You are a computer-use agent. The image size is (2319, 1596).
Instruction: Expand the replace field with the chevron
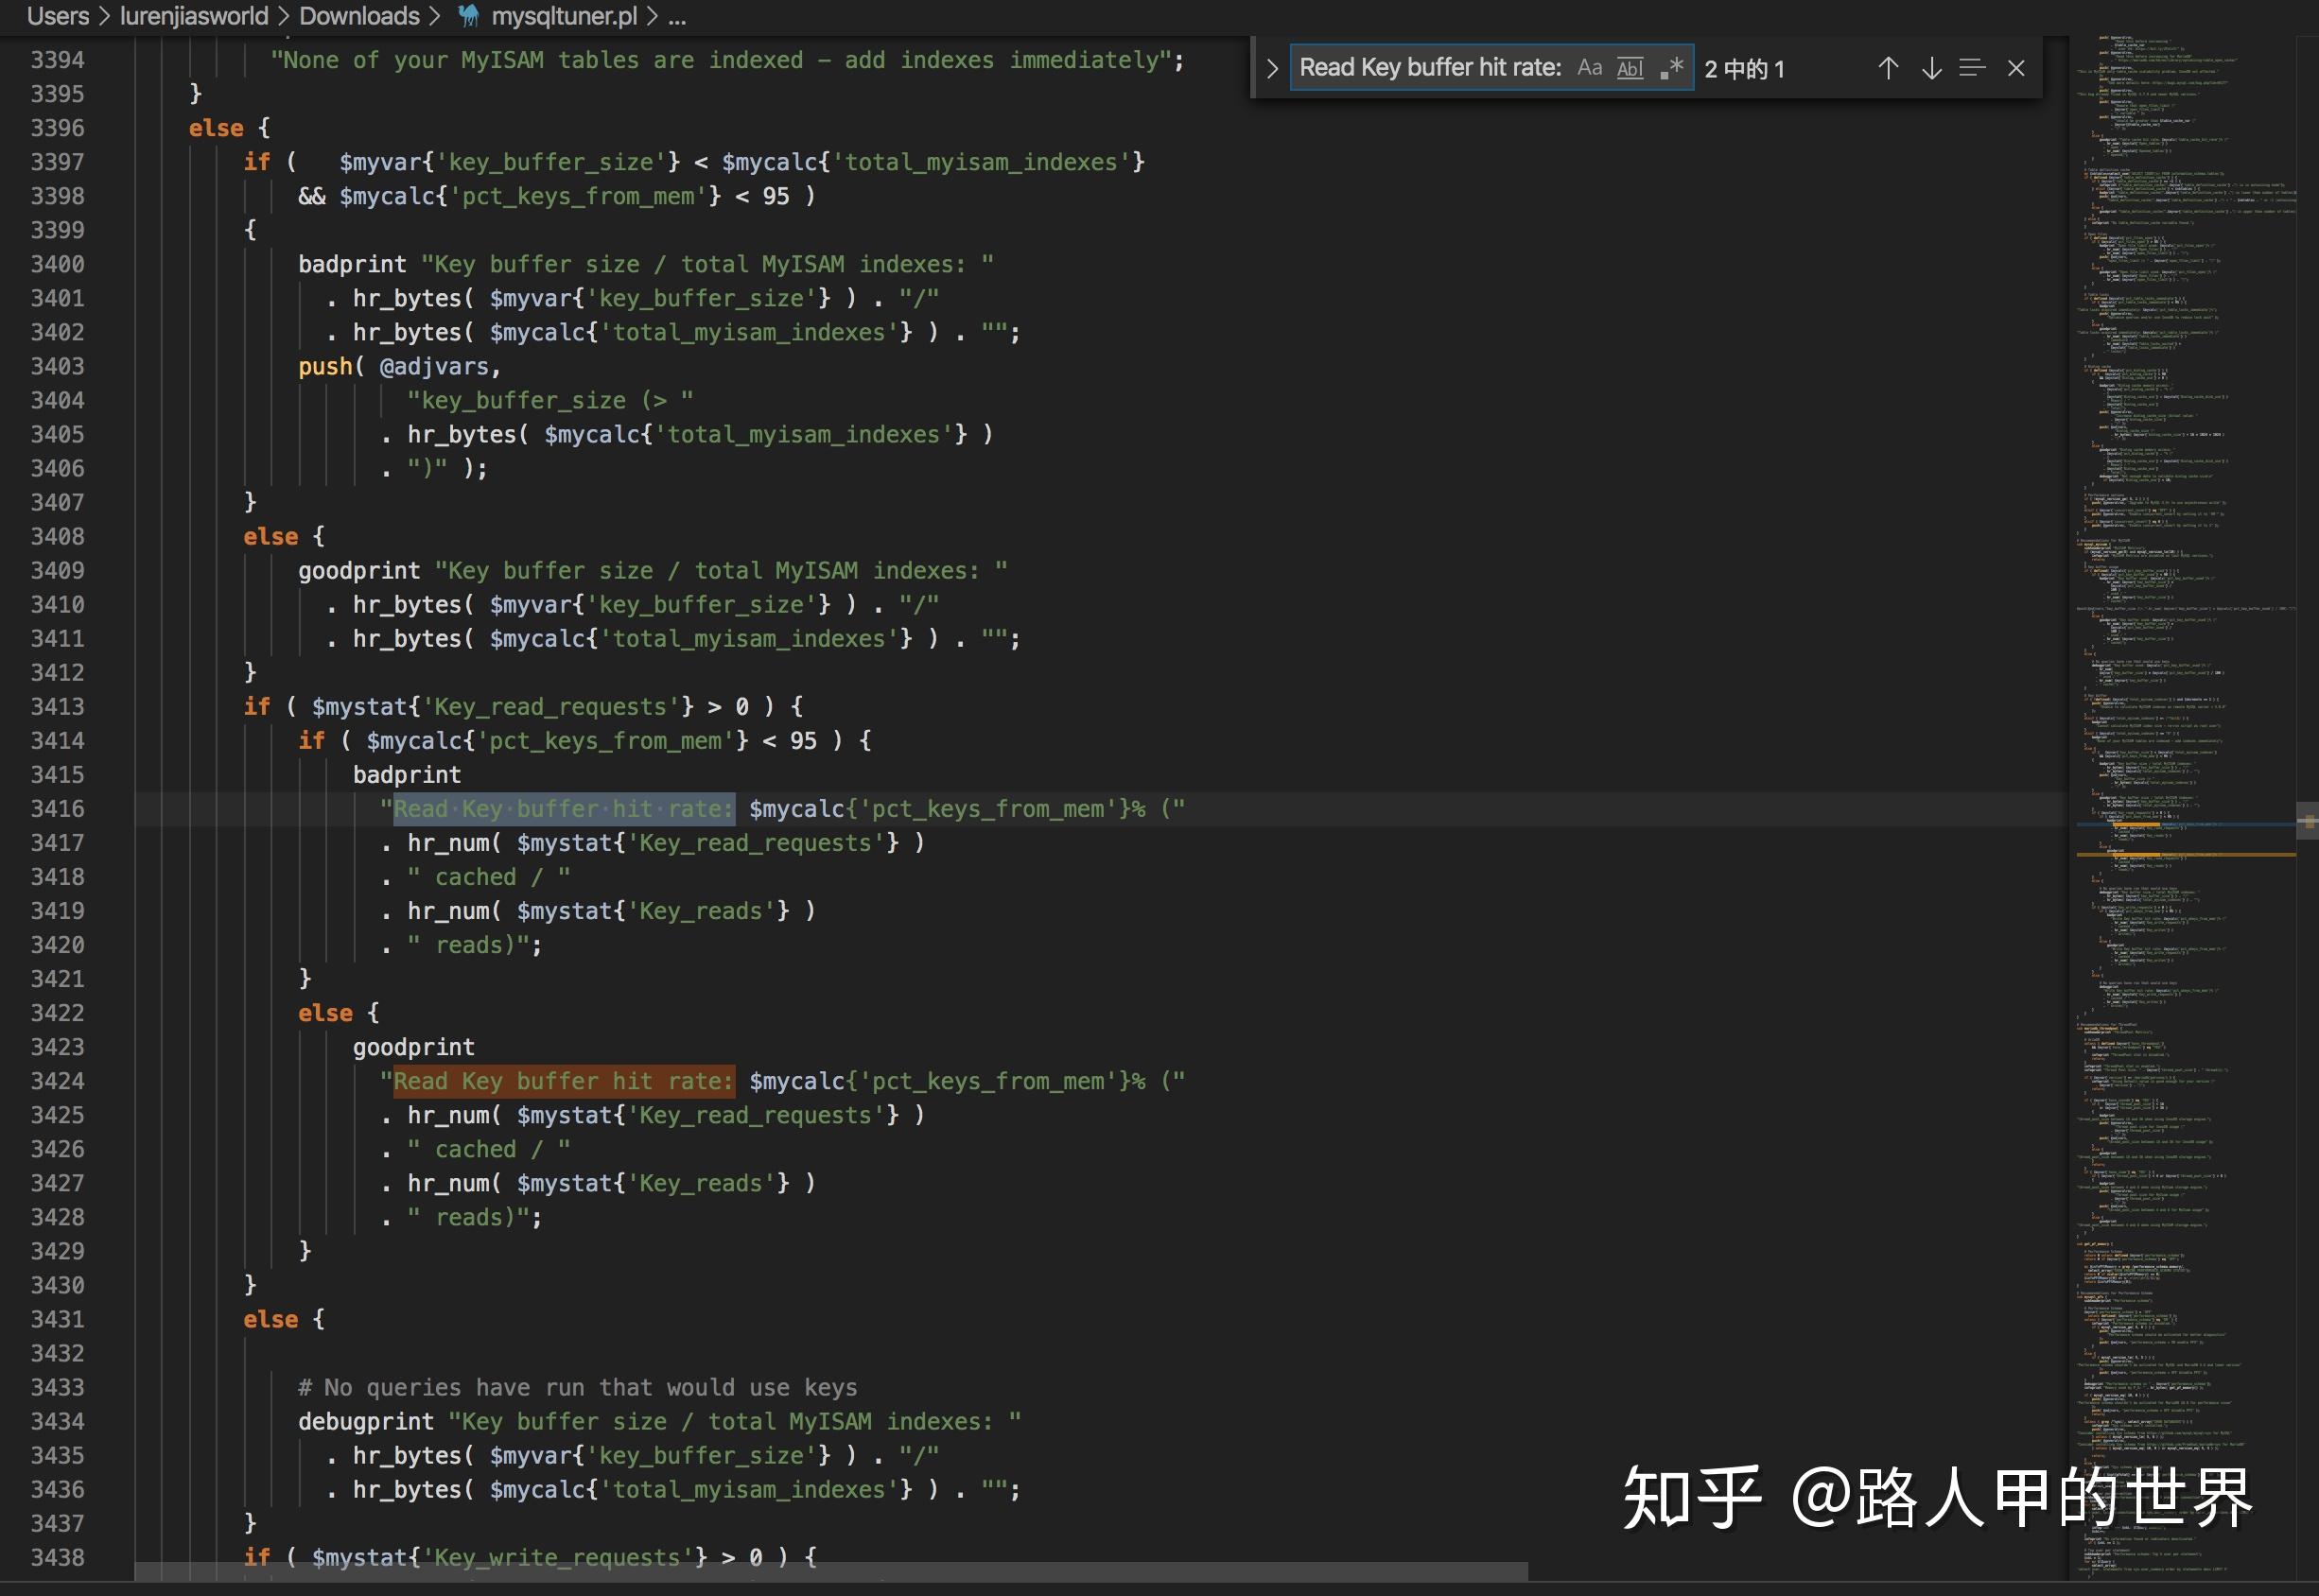click(x=1271, y=68)
